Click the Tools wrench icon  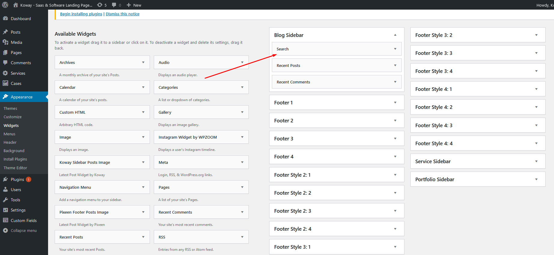tap(5, 199)
